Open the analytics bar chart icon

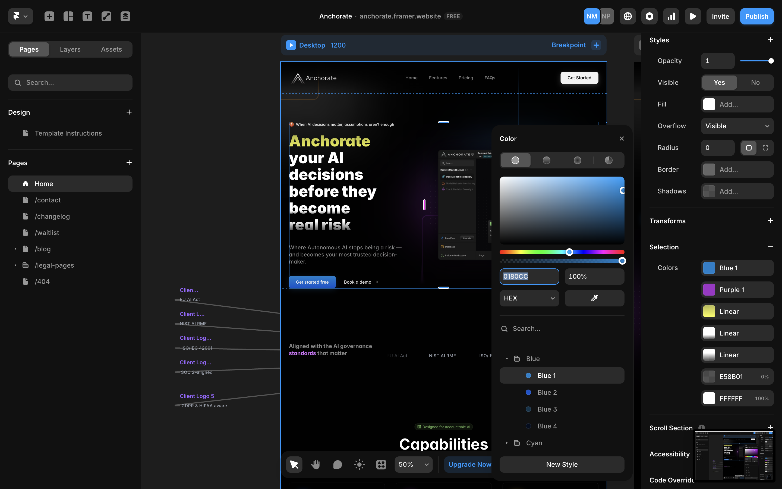coord(671,16)
